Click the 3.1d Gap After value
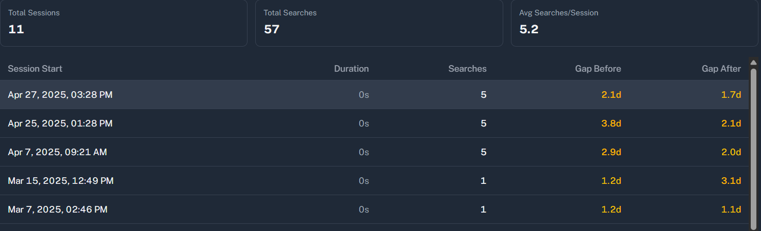This screenshot has height=231, width=761. tap(731, 181)
